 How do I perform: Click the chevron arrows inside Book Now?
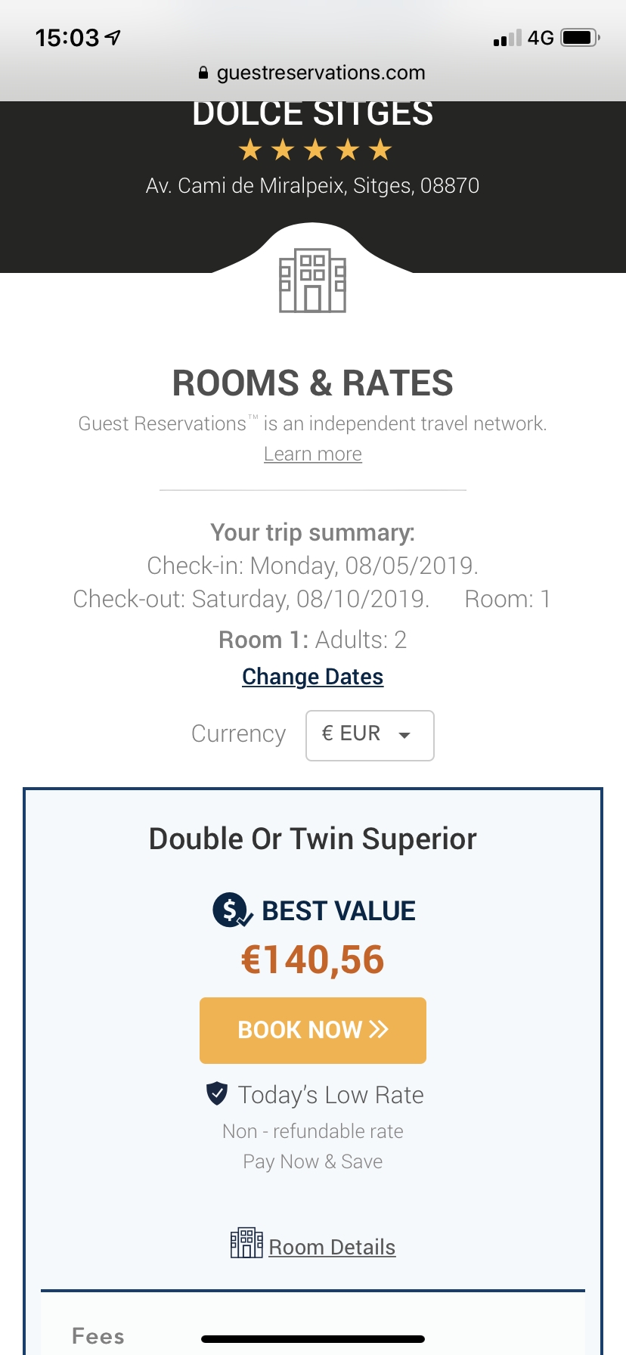click(379, 1029)
